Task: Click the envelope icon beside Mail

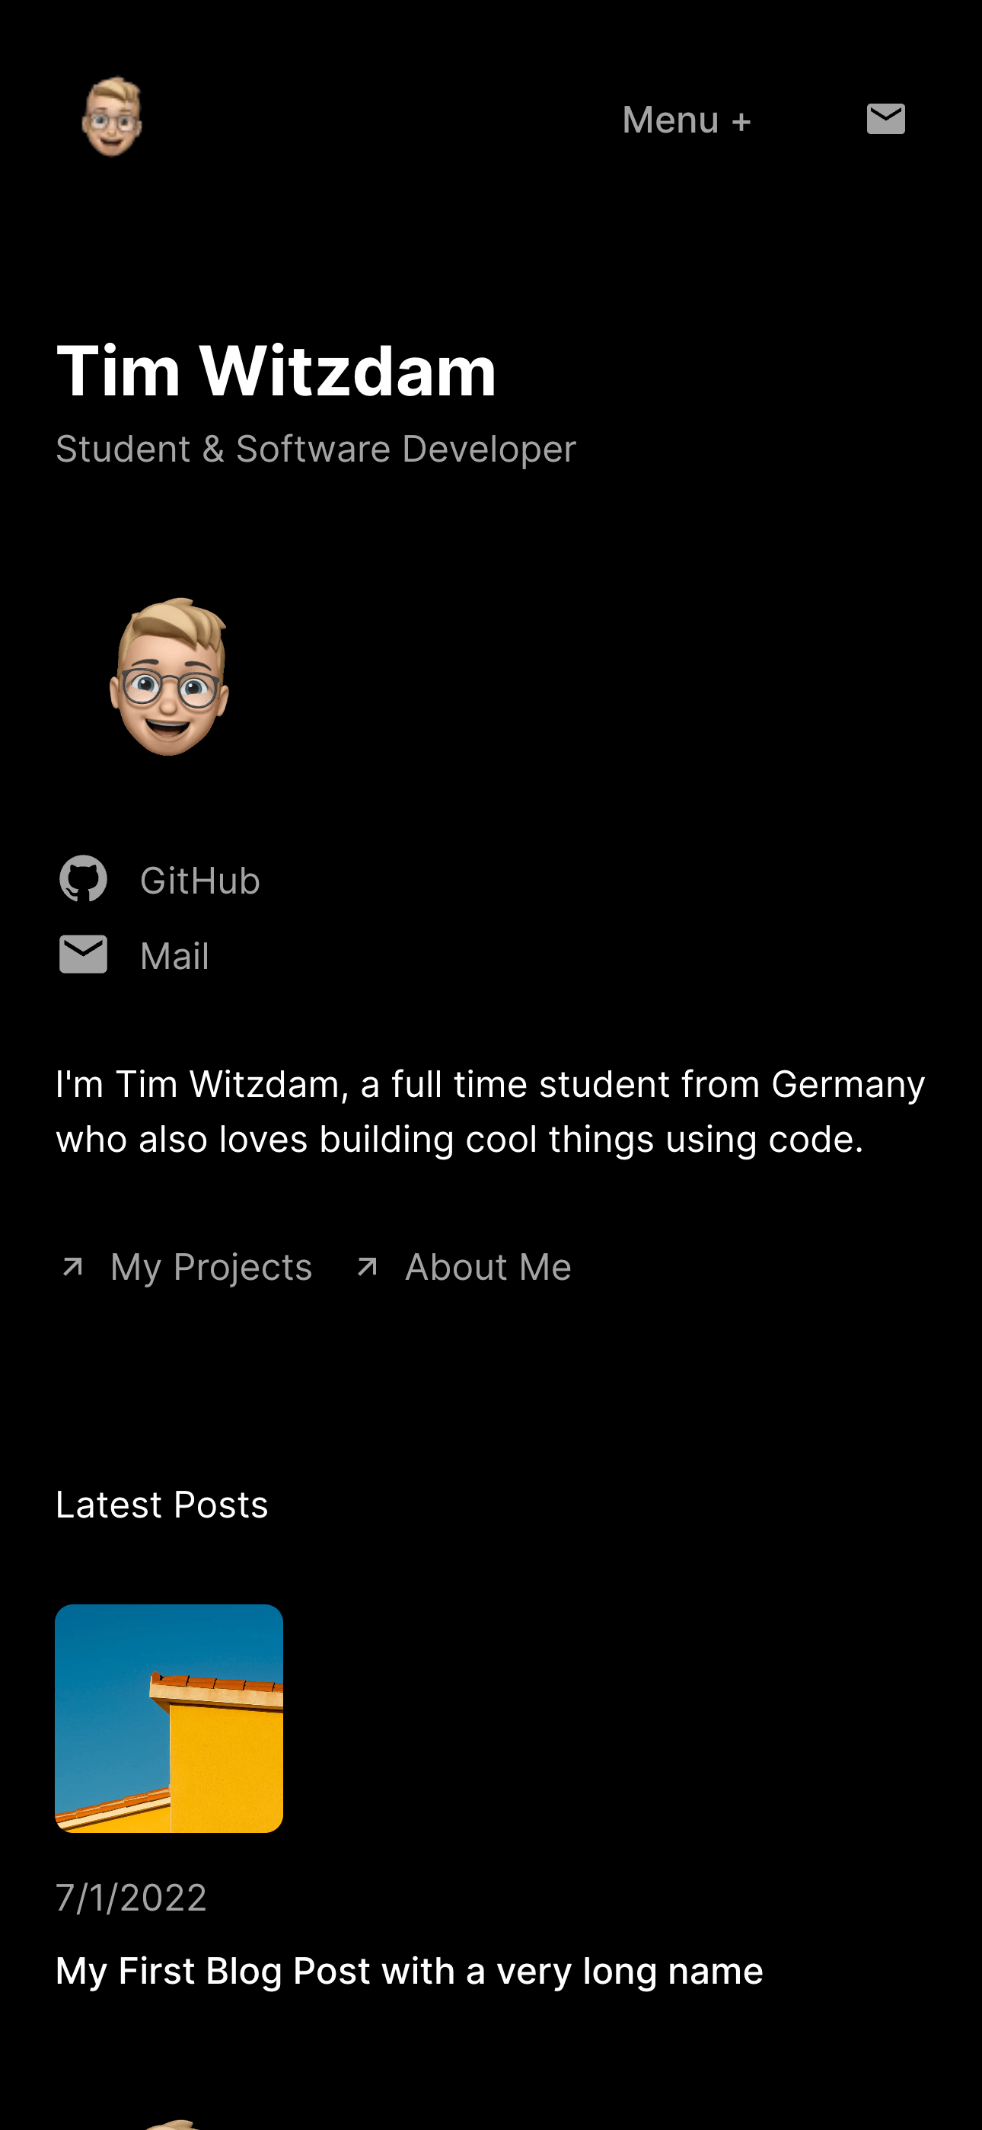Action: pyautogui.click(x=84, y=955)
